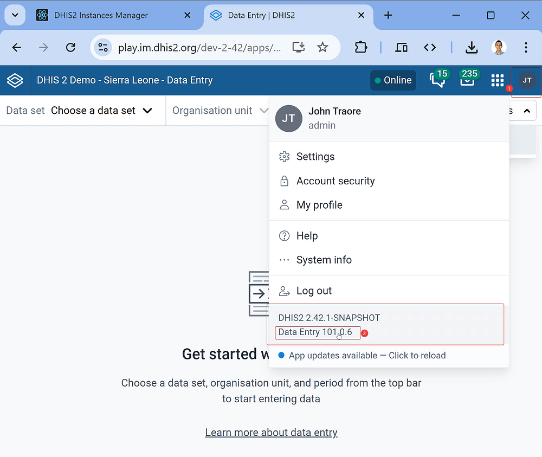Bookmark this page with star icon
The width and height of the screenshot is (542, 457).
point(322,47)
